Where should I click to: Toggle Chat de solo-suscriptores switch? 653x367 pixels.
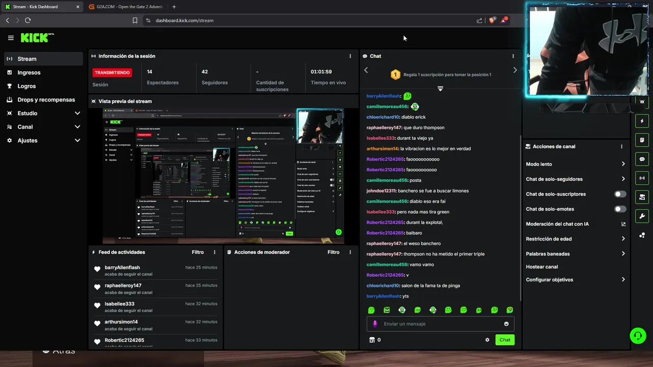[620, 194]
